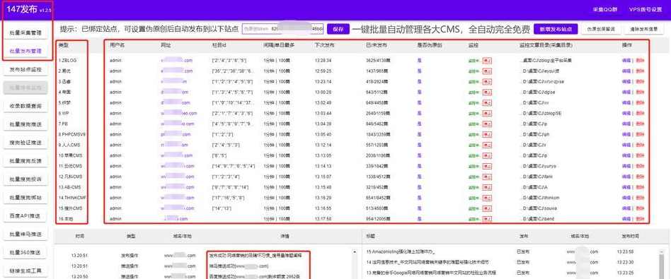
Task: Open the 伪原创保留词 button
Action: coord(601,29)
